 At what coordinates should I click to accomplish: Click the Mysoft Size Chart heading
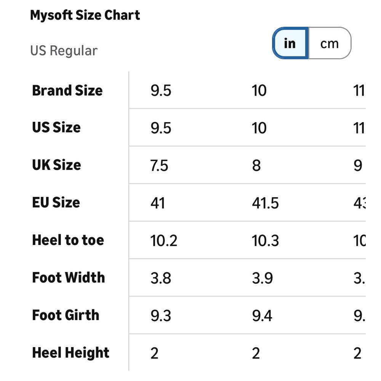click(85, 15)
